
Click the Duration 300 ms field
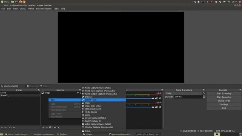point(188,97)
